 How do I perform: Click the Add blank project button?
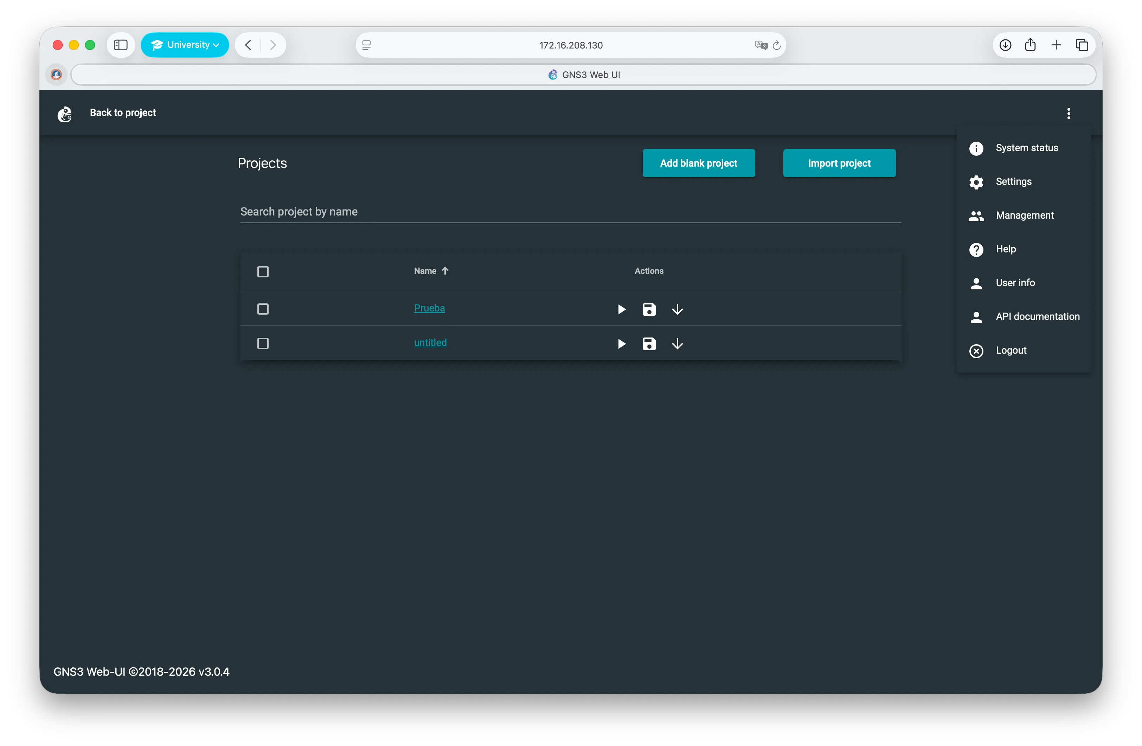point(698,163)
